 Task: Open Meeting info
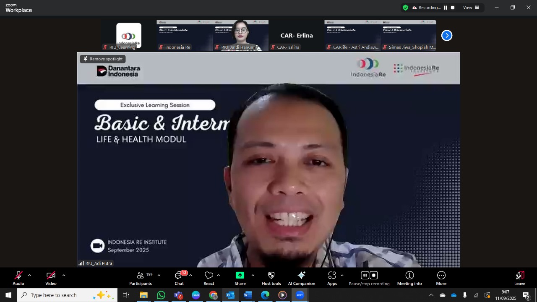[409, 276]
